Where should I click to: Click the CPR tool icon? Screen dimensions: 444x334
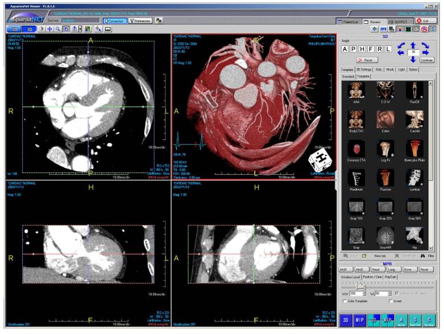384,29
